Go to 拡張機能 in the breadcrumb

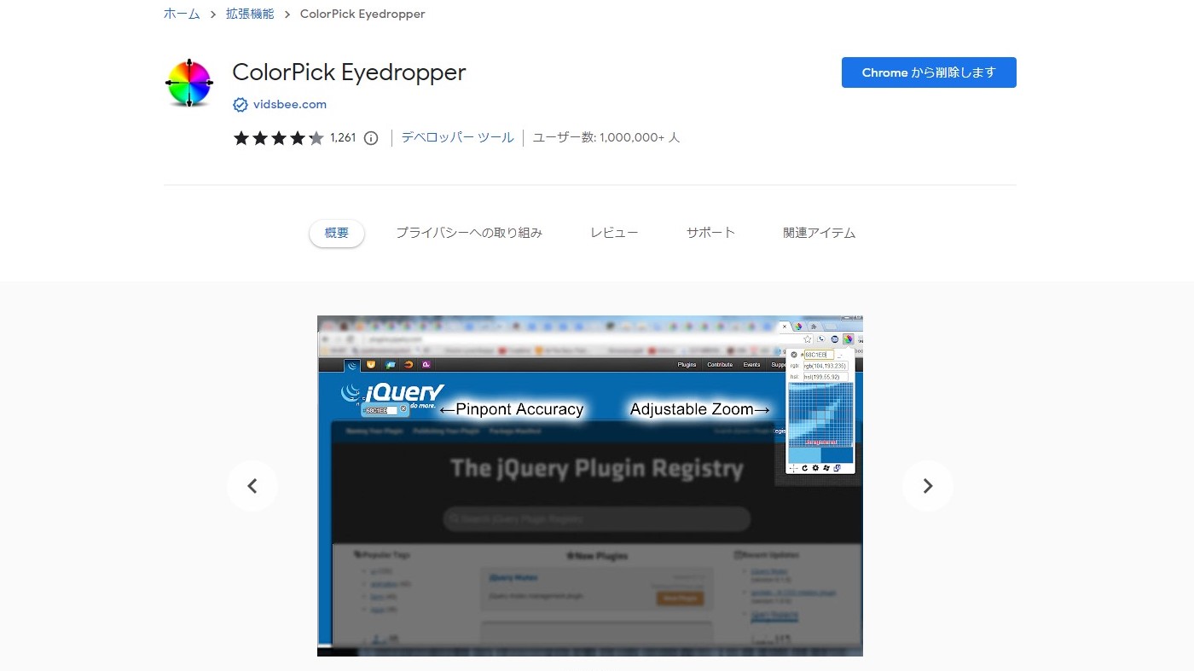point(251,14)
